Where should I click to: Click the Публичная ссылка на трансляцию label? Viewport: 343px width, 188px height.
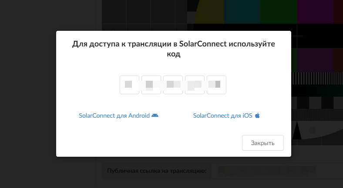pyautogui.click(x=157, y=171)
